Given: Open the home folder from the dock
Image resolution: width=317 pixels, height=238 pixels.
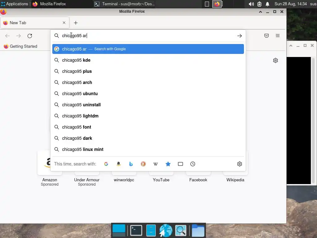Looking at the screenshot, I should tap(198, 230).
